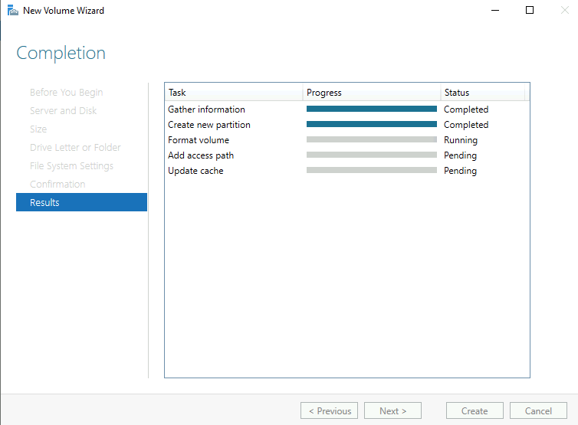This screenshot has height=425, width=578.
Task: Select the 'Create new partition' task row
Action: 347,125
